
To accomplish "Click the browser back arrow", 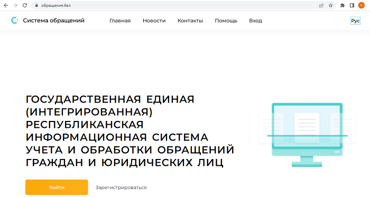I will point(6,5).
